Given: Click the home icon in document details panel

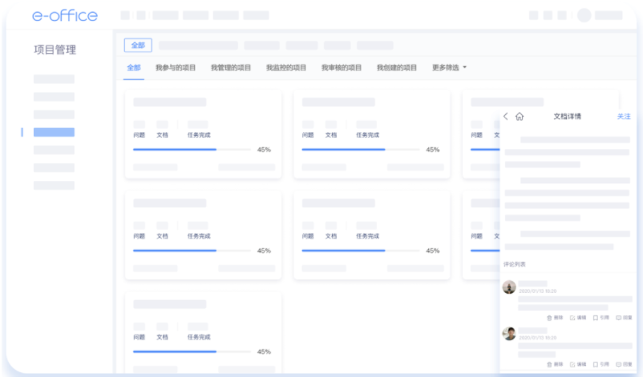Looking at the screenshot, I should pyautogui.click(x=520, y=117).
